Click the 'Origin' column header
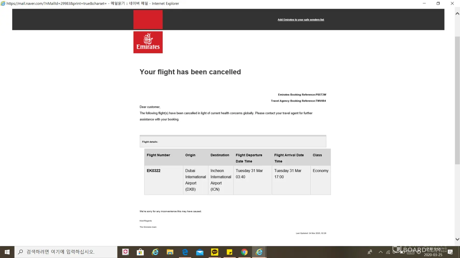 click(x=190, y=155)
